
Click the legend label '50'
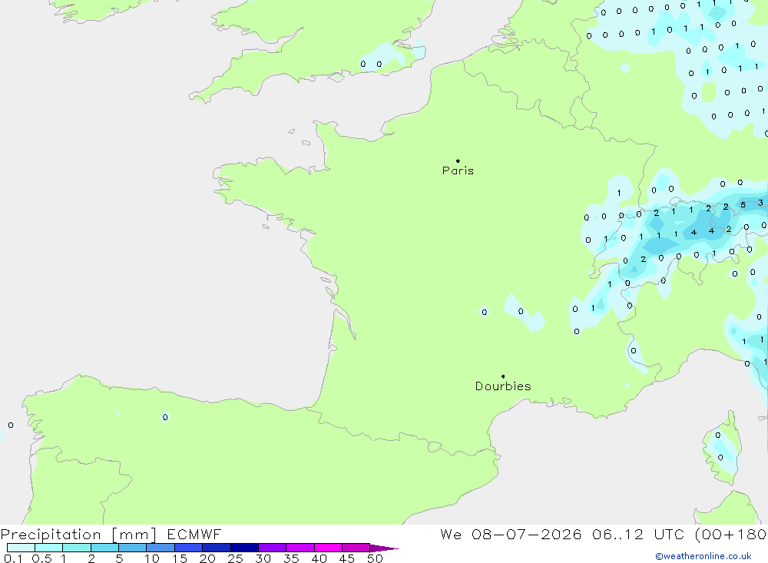[x=375, y=558]
